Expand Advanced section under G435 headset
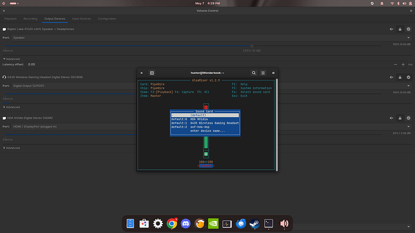The width and height of the screenshot is (415, 233). [x=11, y=107]
